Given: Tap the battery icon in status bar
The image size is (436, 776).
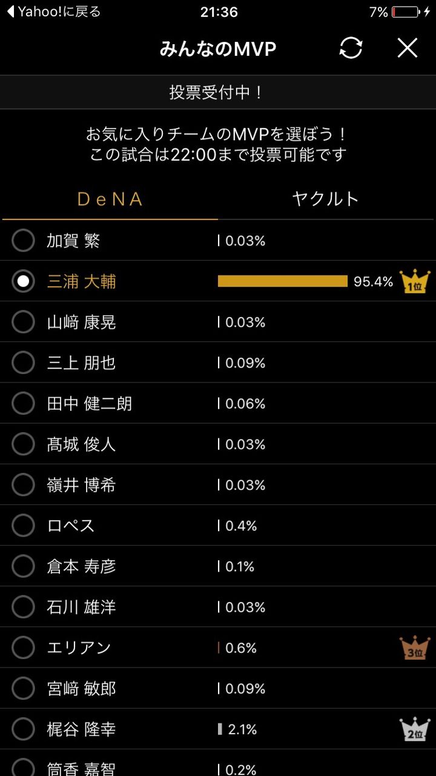Looking at the screenshot, I should [405, 12].
